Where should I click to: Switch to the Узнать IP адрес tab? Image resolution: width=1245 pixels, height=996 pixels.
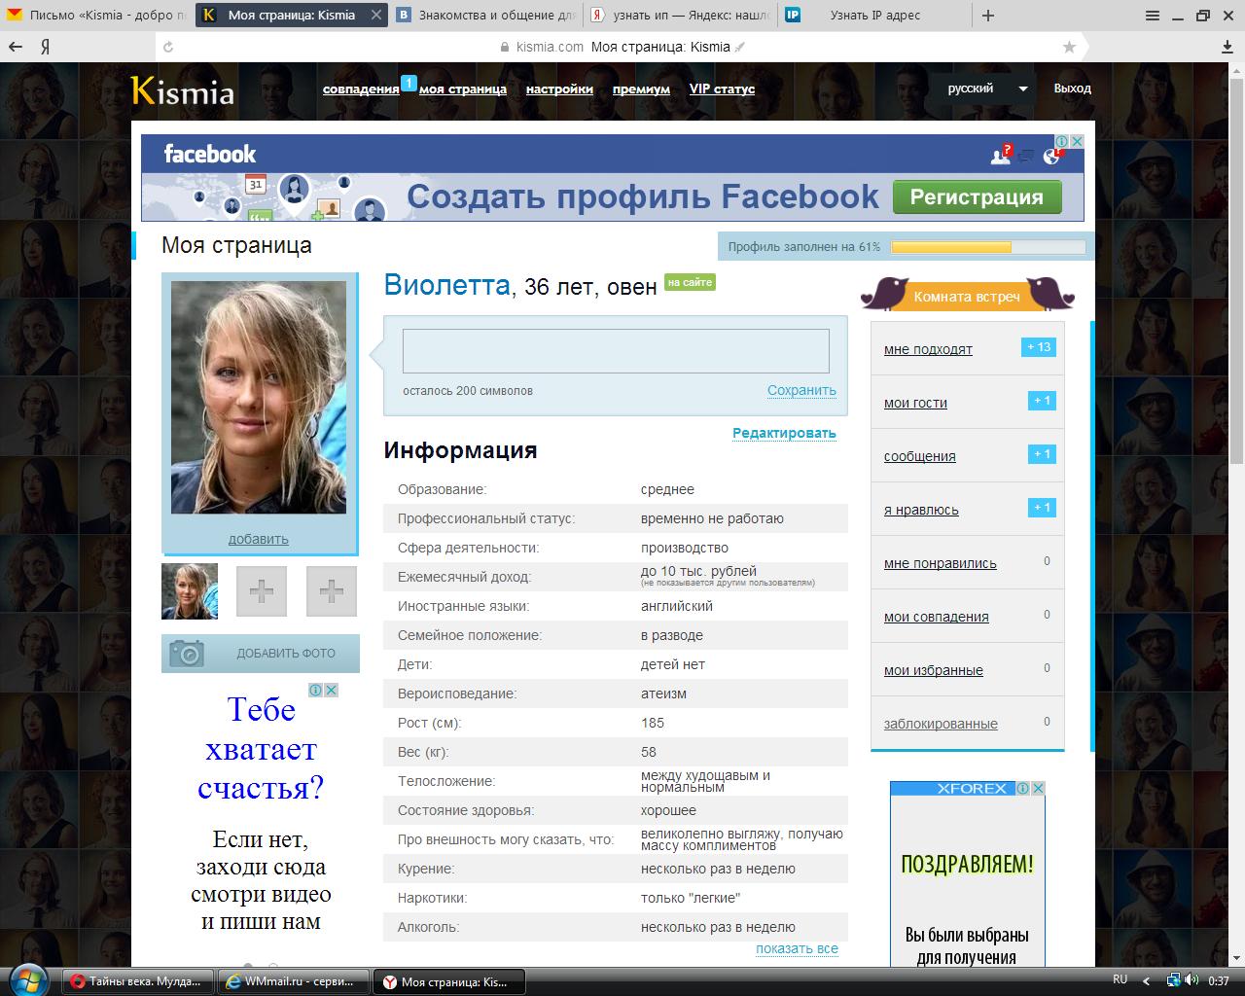(x=874, y=16)
